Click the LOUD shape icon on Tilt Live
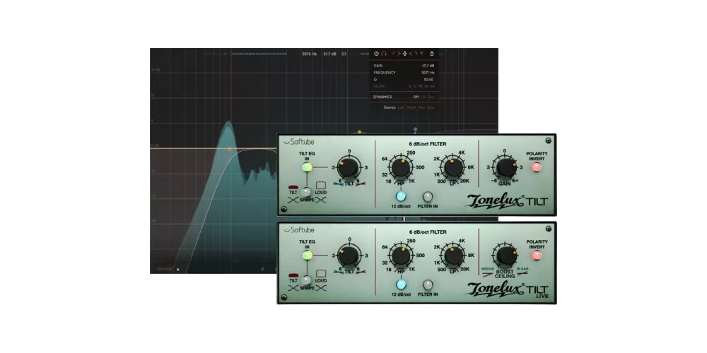 pyautogui.click(x=321, y=273)
